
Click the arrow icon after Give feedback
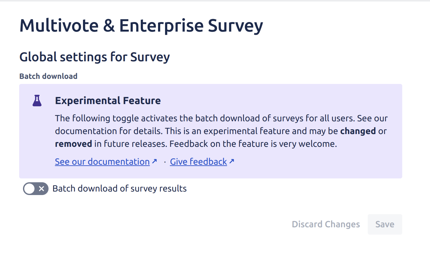pyautogui.click(x=232, y=162)
